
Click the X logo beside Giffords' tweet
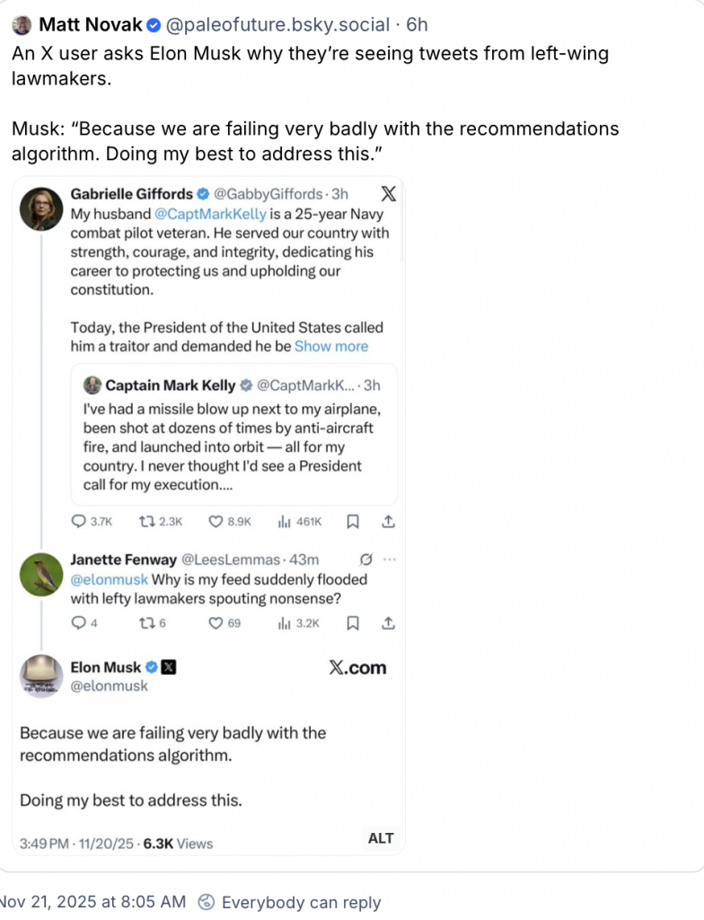point(388,193)
